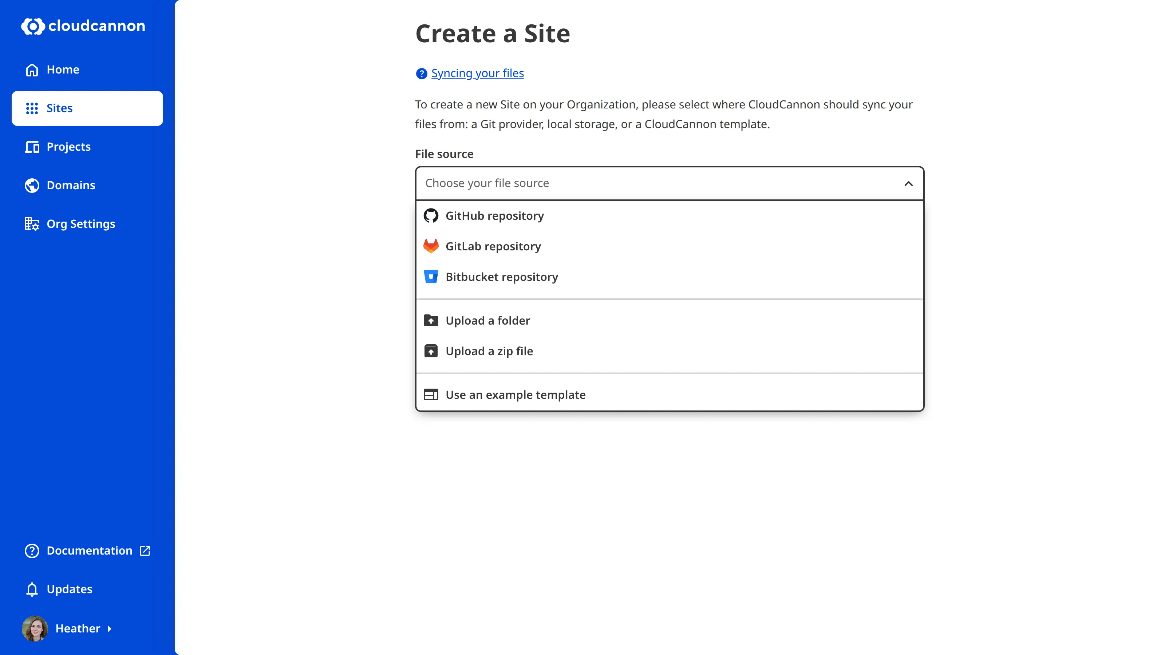1165x655 pixels.
Task: Select GitHub repository option
Action: 670,216
